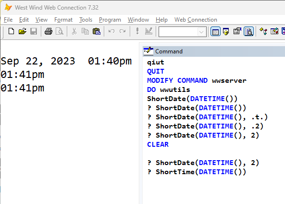The image size is (285, 204).
Task: Click the Paste clipboard icon
Action: pos(97,31)
